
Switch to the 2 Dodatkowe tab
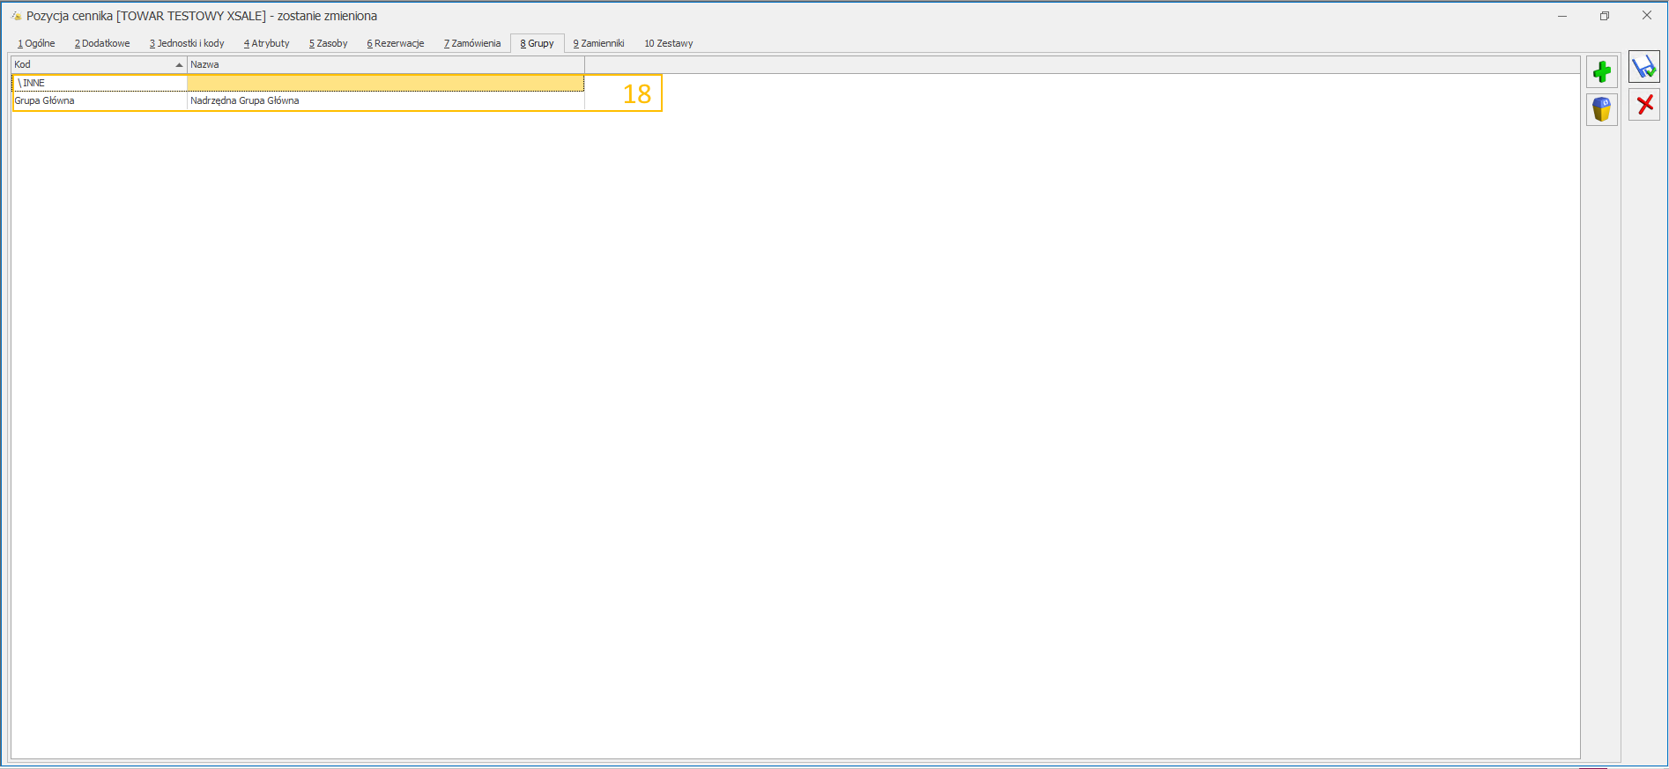click(102, 43)
